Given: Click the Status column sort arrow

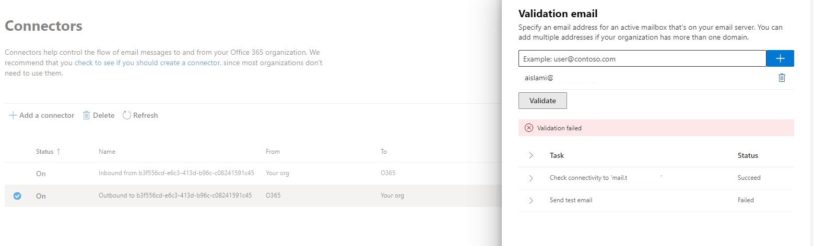Looking at the screenshot, I should (58, 151).
